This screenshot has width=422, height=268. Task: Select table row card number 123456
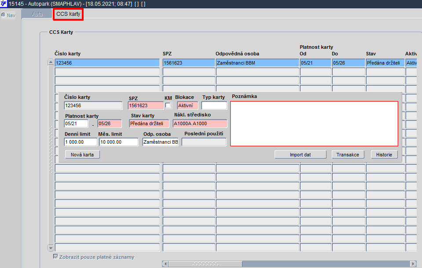pyautogui.click(x=107, y=63)
